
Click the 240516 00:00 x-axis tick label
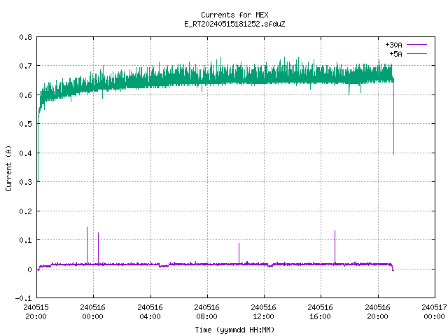[93, 312]
